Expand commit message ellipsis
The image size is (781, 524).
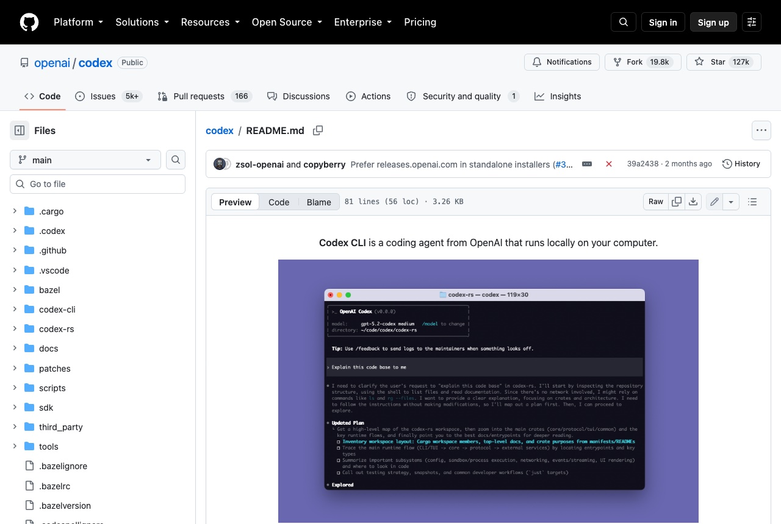click(587, 164)
